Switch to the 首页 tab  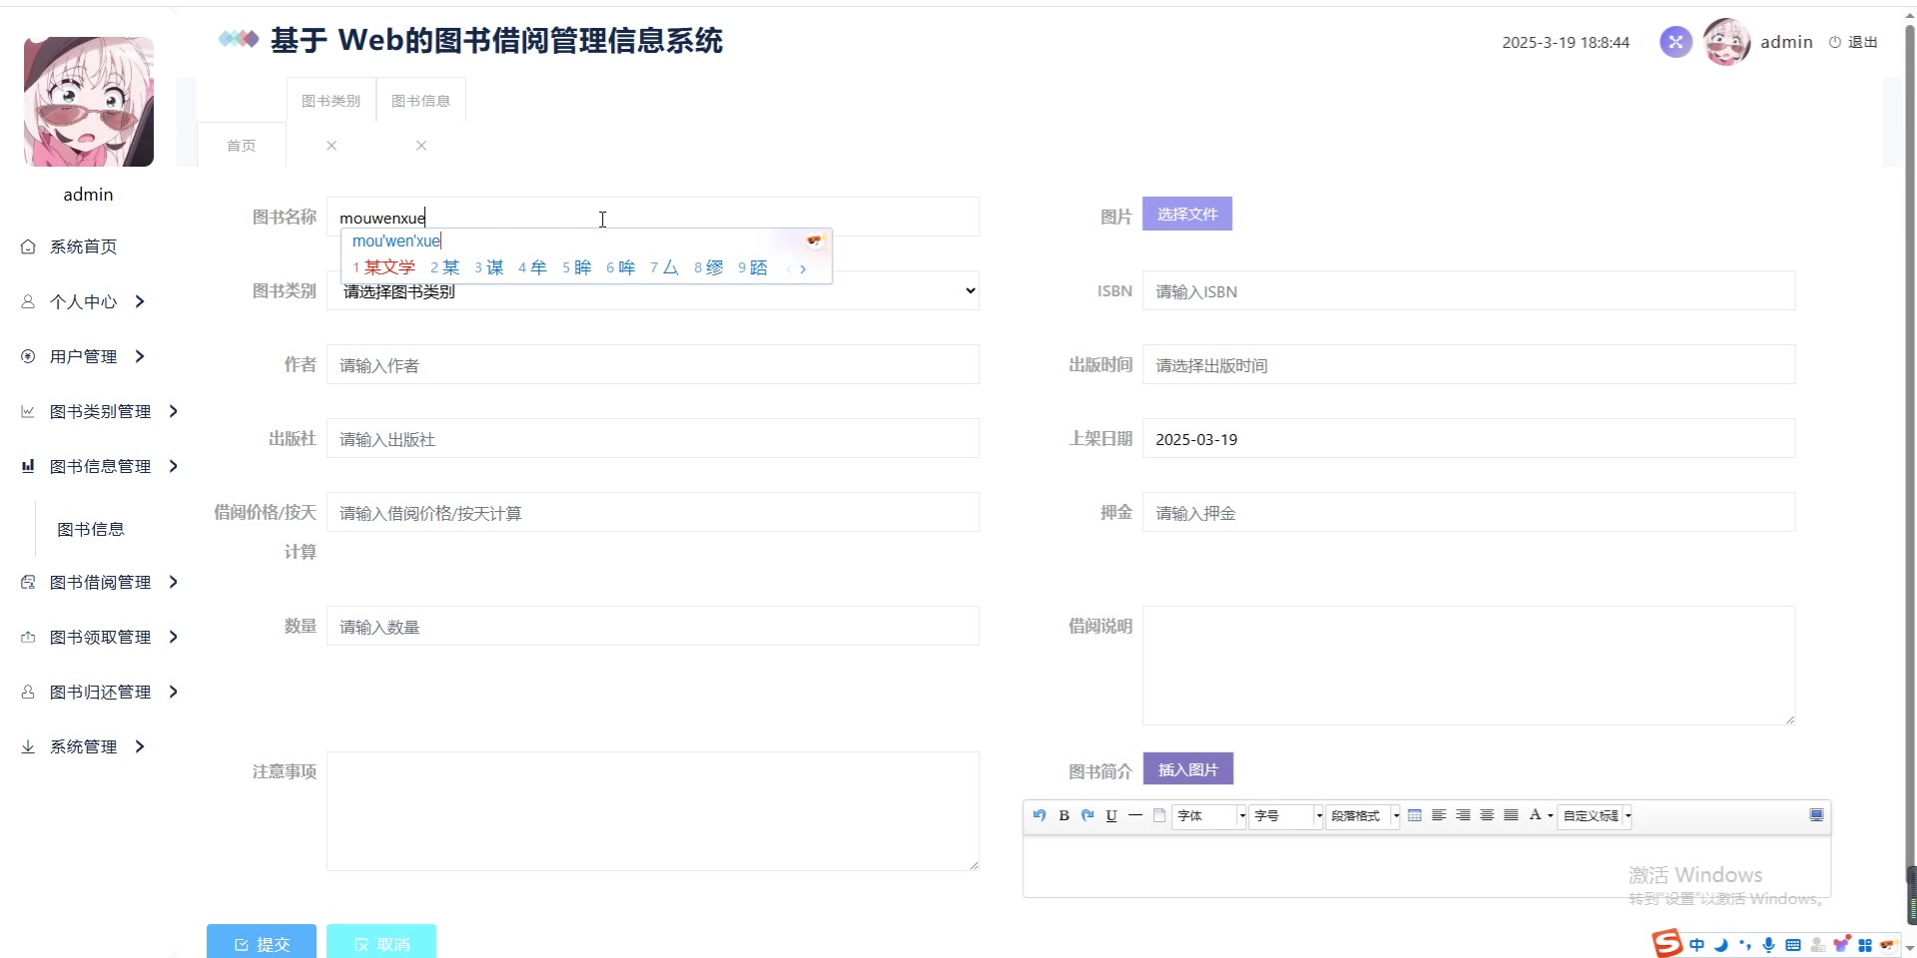point(242,146)
